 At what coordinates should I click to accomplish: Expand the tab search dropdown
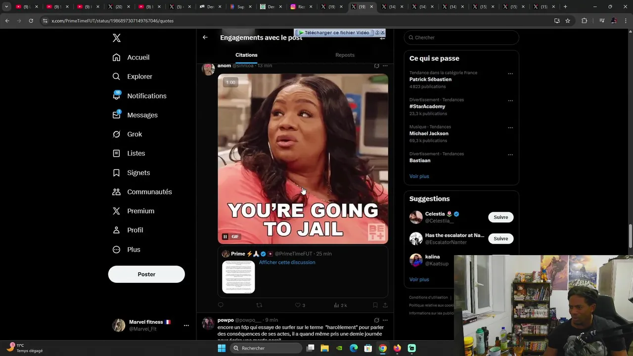click(6, 7)
